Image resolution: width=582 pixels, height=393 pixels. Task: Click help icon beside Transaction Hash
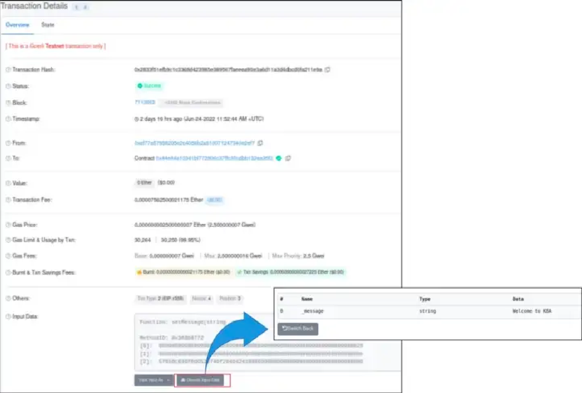[x=8, y=70]
